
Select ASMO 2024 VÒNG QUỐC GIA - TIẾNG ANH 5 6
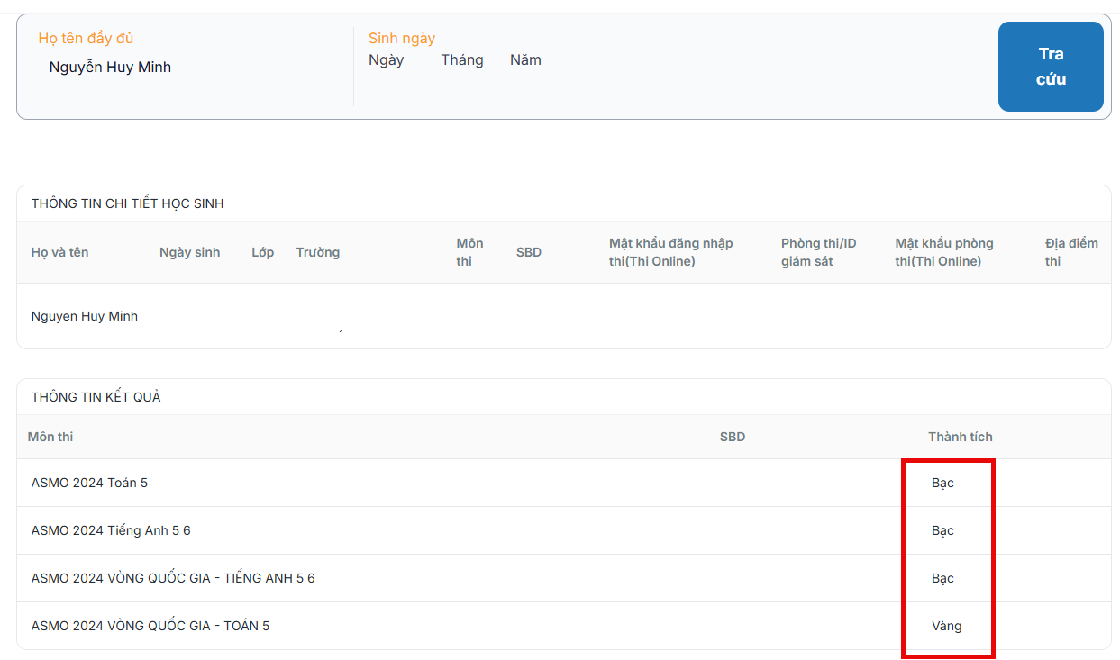[564, 578]
